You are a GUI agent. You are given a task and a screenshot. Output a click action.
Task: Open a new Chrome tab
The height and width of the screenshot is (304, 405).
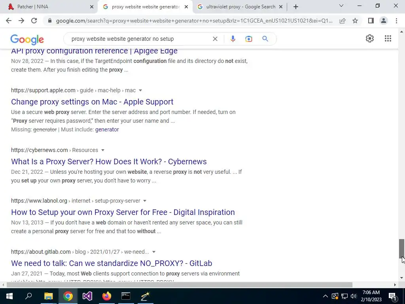[296, 7]
